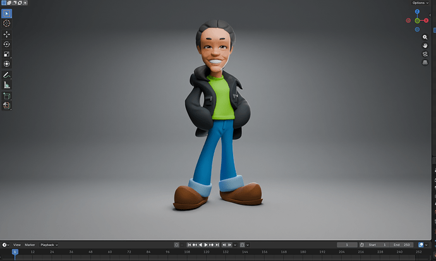Image resolution: width=436 pixels, height=261 pixels.
Task: Toggle auto keying record button
Action: pyautogui.click(x=176, y=245)
